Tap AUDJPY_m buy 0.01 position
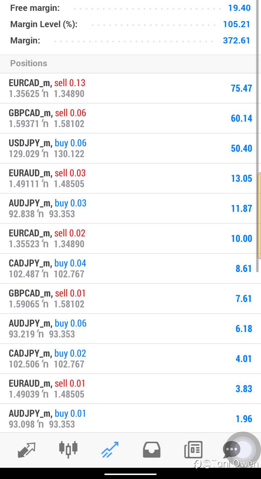This screenshot has height=479, width=261. pyautogui.click(x=130, y=419)
